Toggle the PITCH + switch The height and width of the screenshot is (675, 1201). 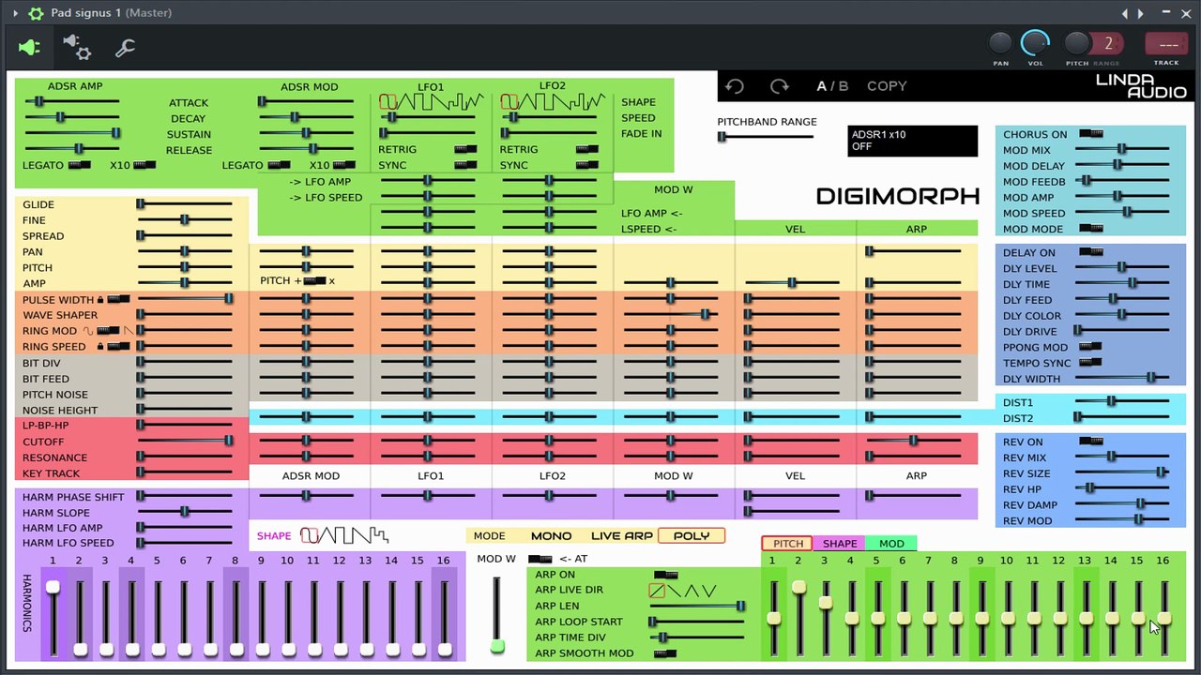click(314, 281)
